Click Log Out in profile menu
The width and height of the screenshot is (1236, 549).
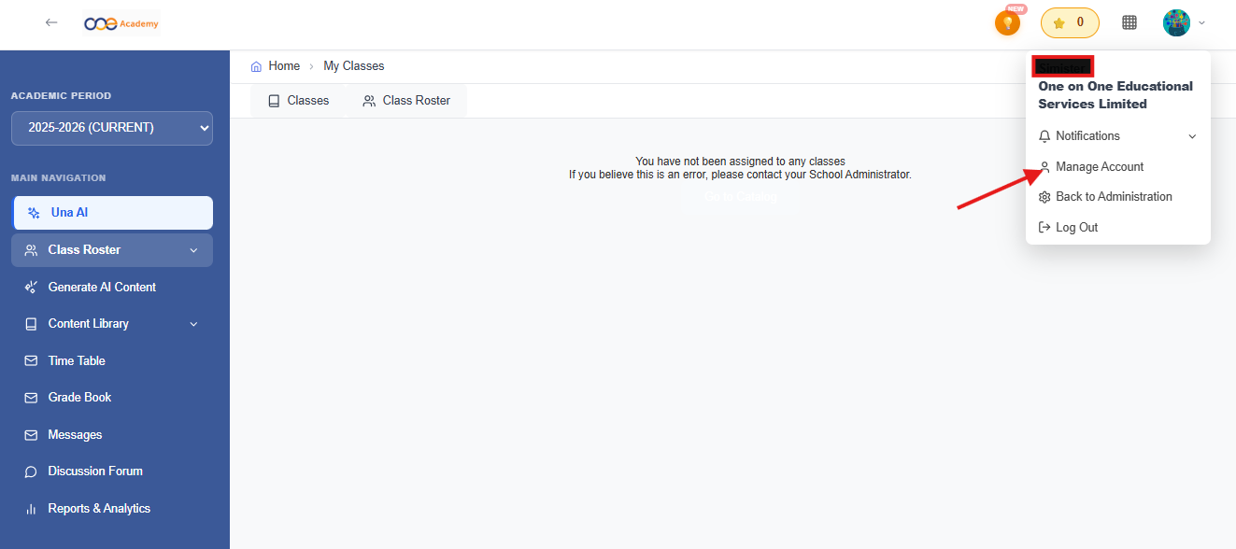point(1076,228)
